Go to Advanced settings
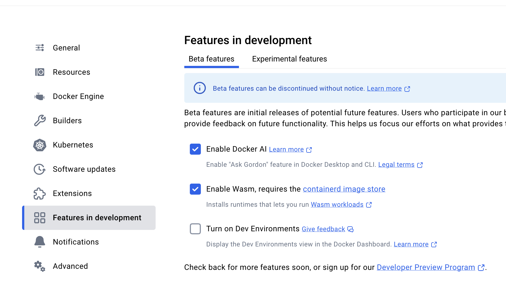 [89, 266]
